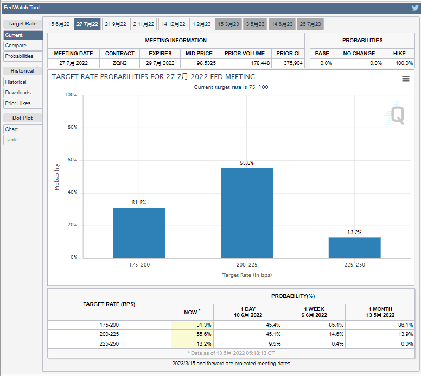The height and width of the screenshot is (376, 421).
Task: Go to the 1 2月23 meeting tab
Action: [x=202, y=24]
